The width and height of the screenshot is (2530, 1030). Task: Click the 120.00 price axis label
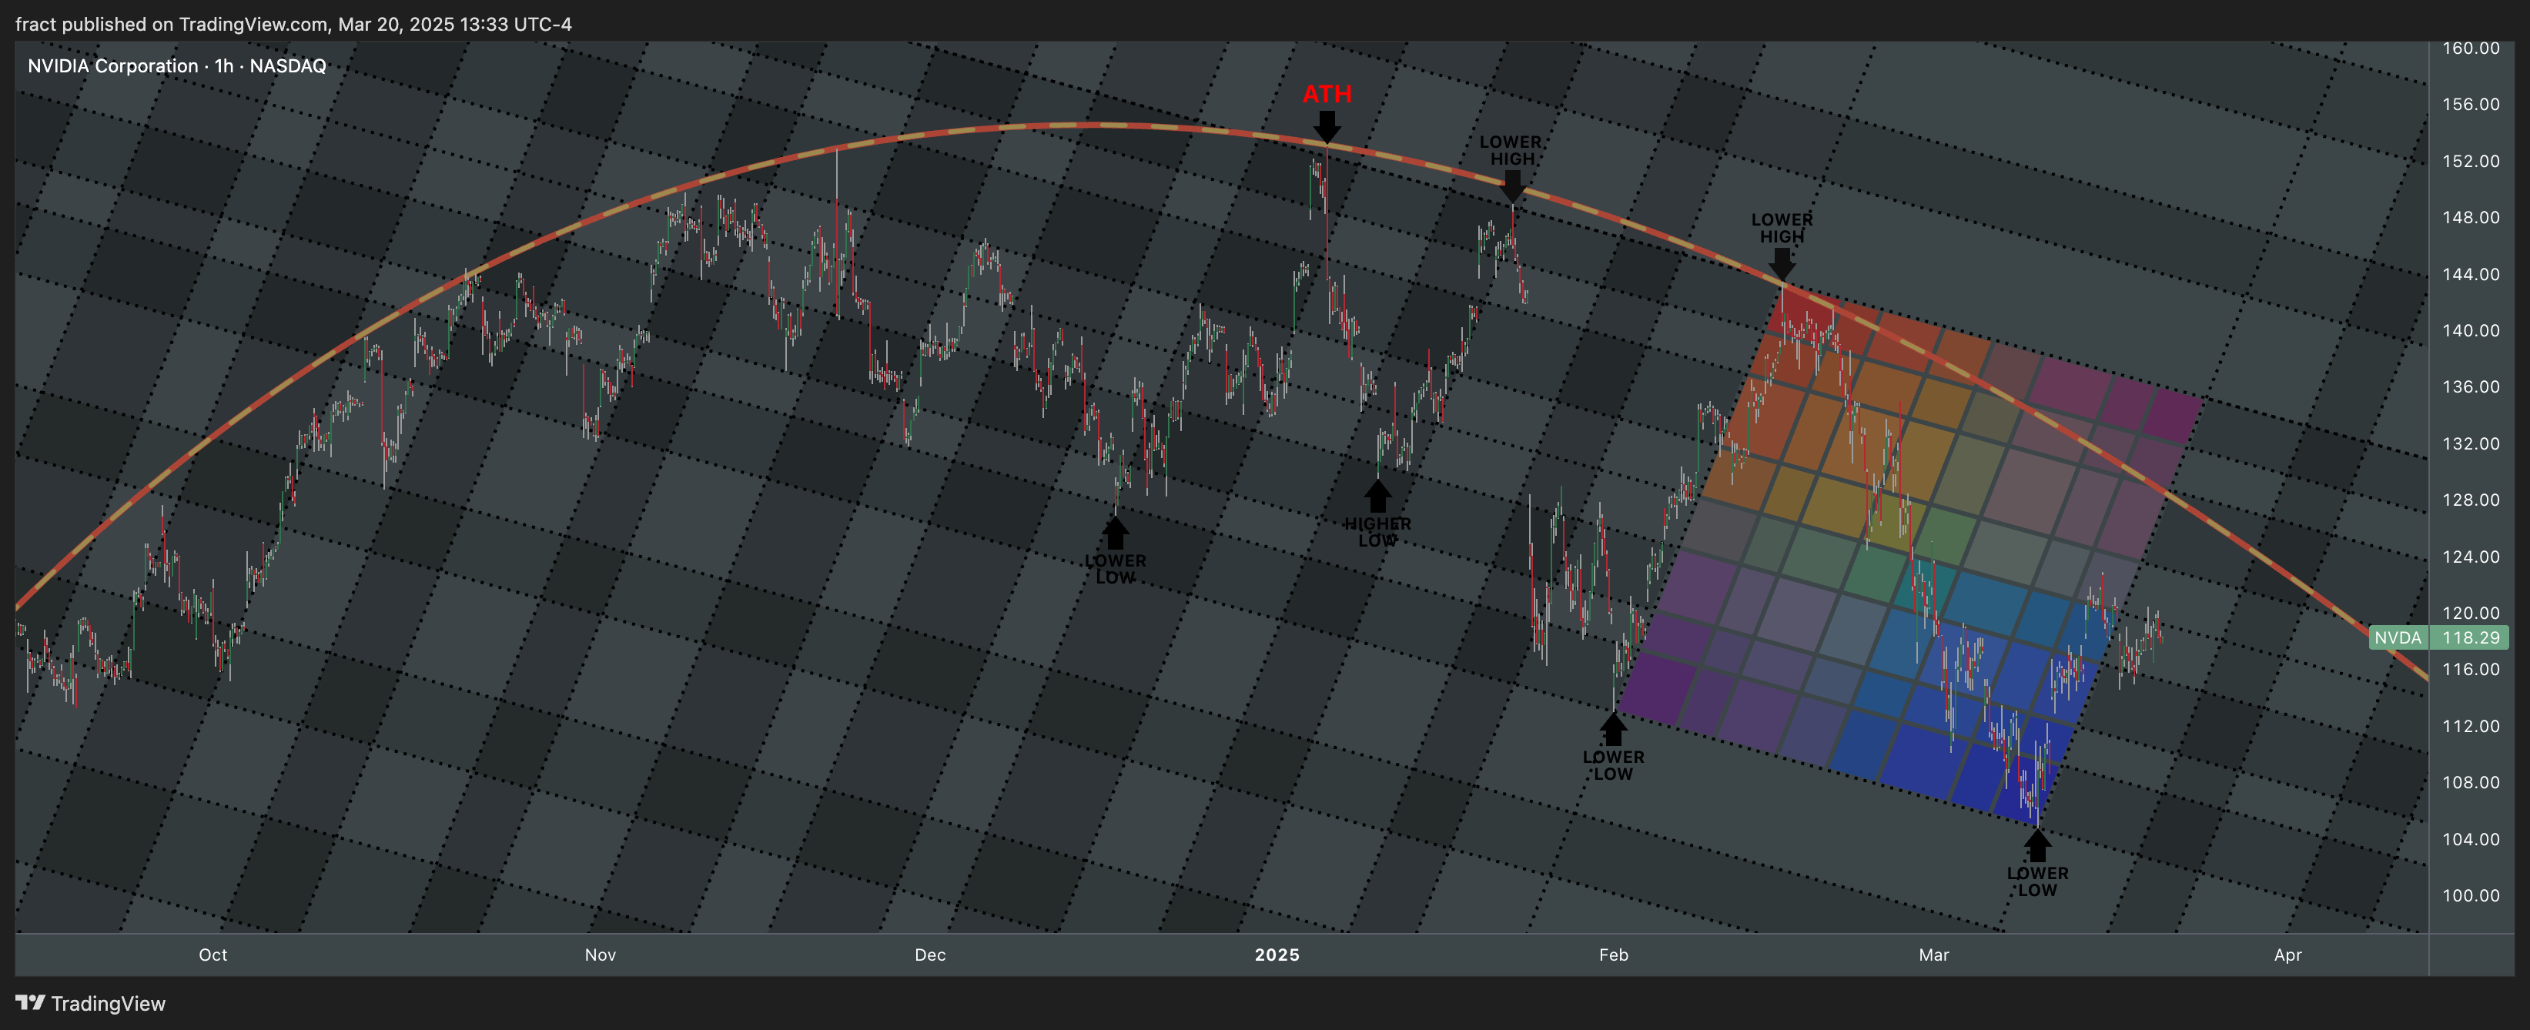[2471, 613]
